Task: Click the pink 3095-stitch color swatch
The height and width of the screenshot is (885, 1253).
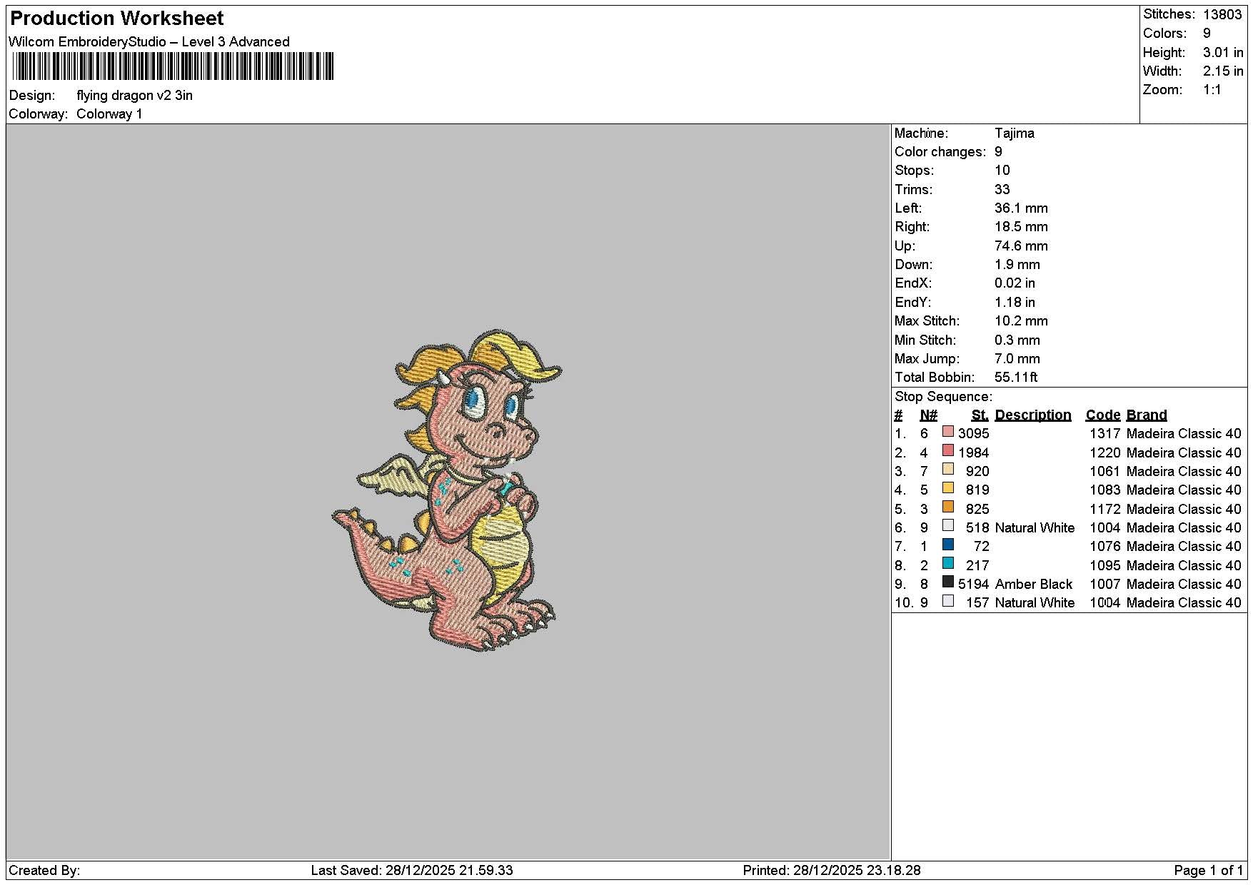Action: coord(948,432)
